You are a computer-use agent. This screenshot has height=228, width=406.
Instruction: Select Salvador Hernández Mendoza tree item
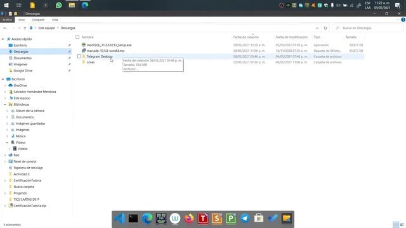[x=35, y=92]
